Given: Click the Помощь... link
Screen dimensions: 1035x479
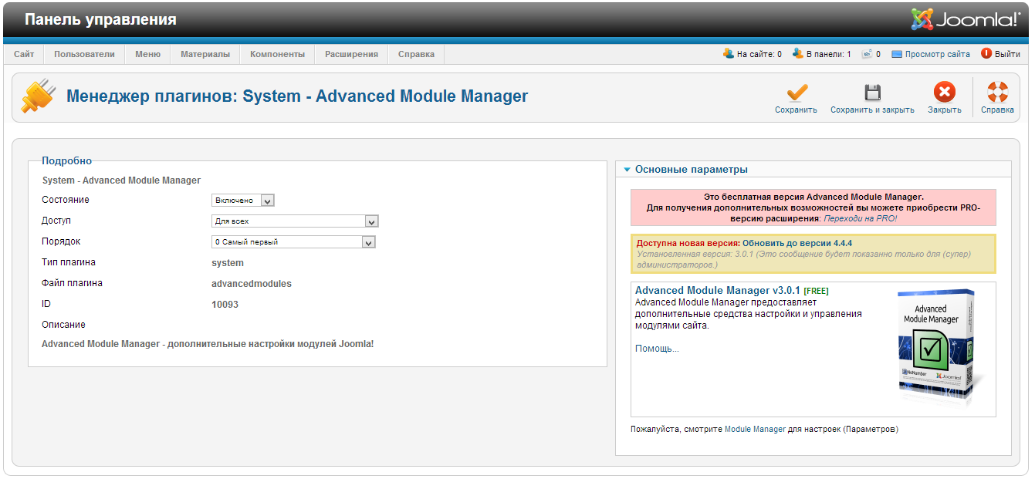Looking at the screenshot, I should tap(657, 349).
